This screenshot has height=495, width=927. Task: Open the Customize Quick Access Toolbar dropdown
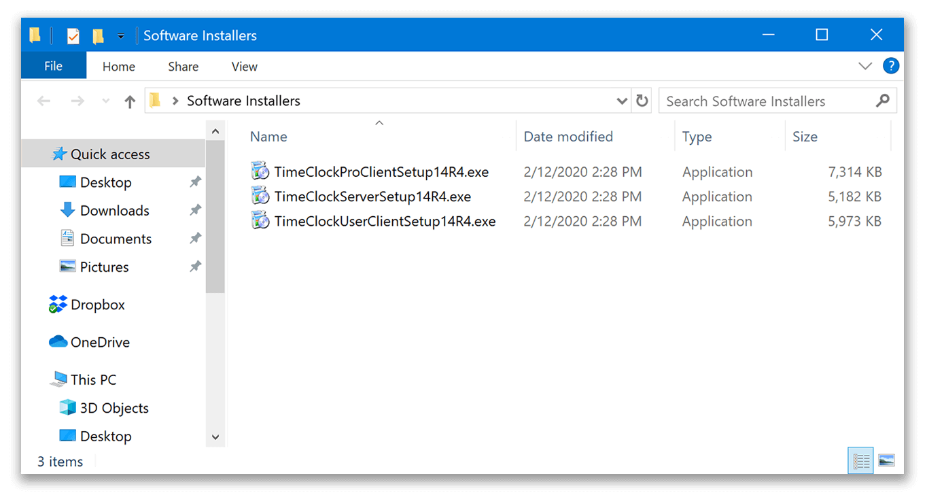coord(121,36)
